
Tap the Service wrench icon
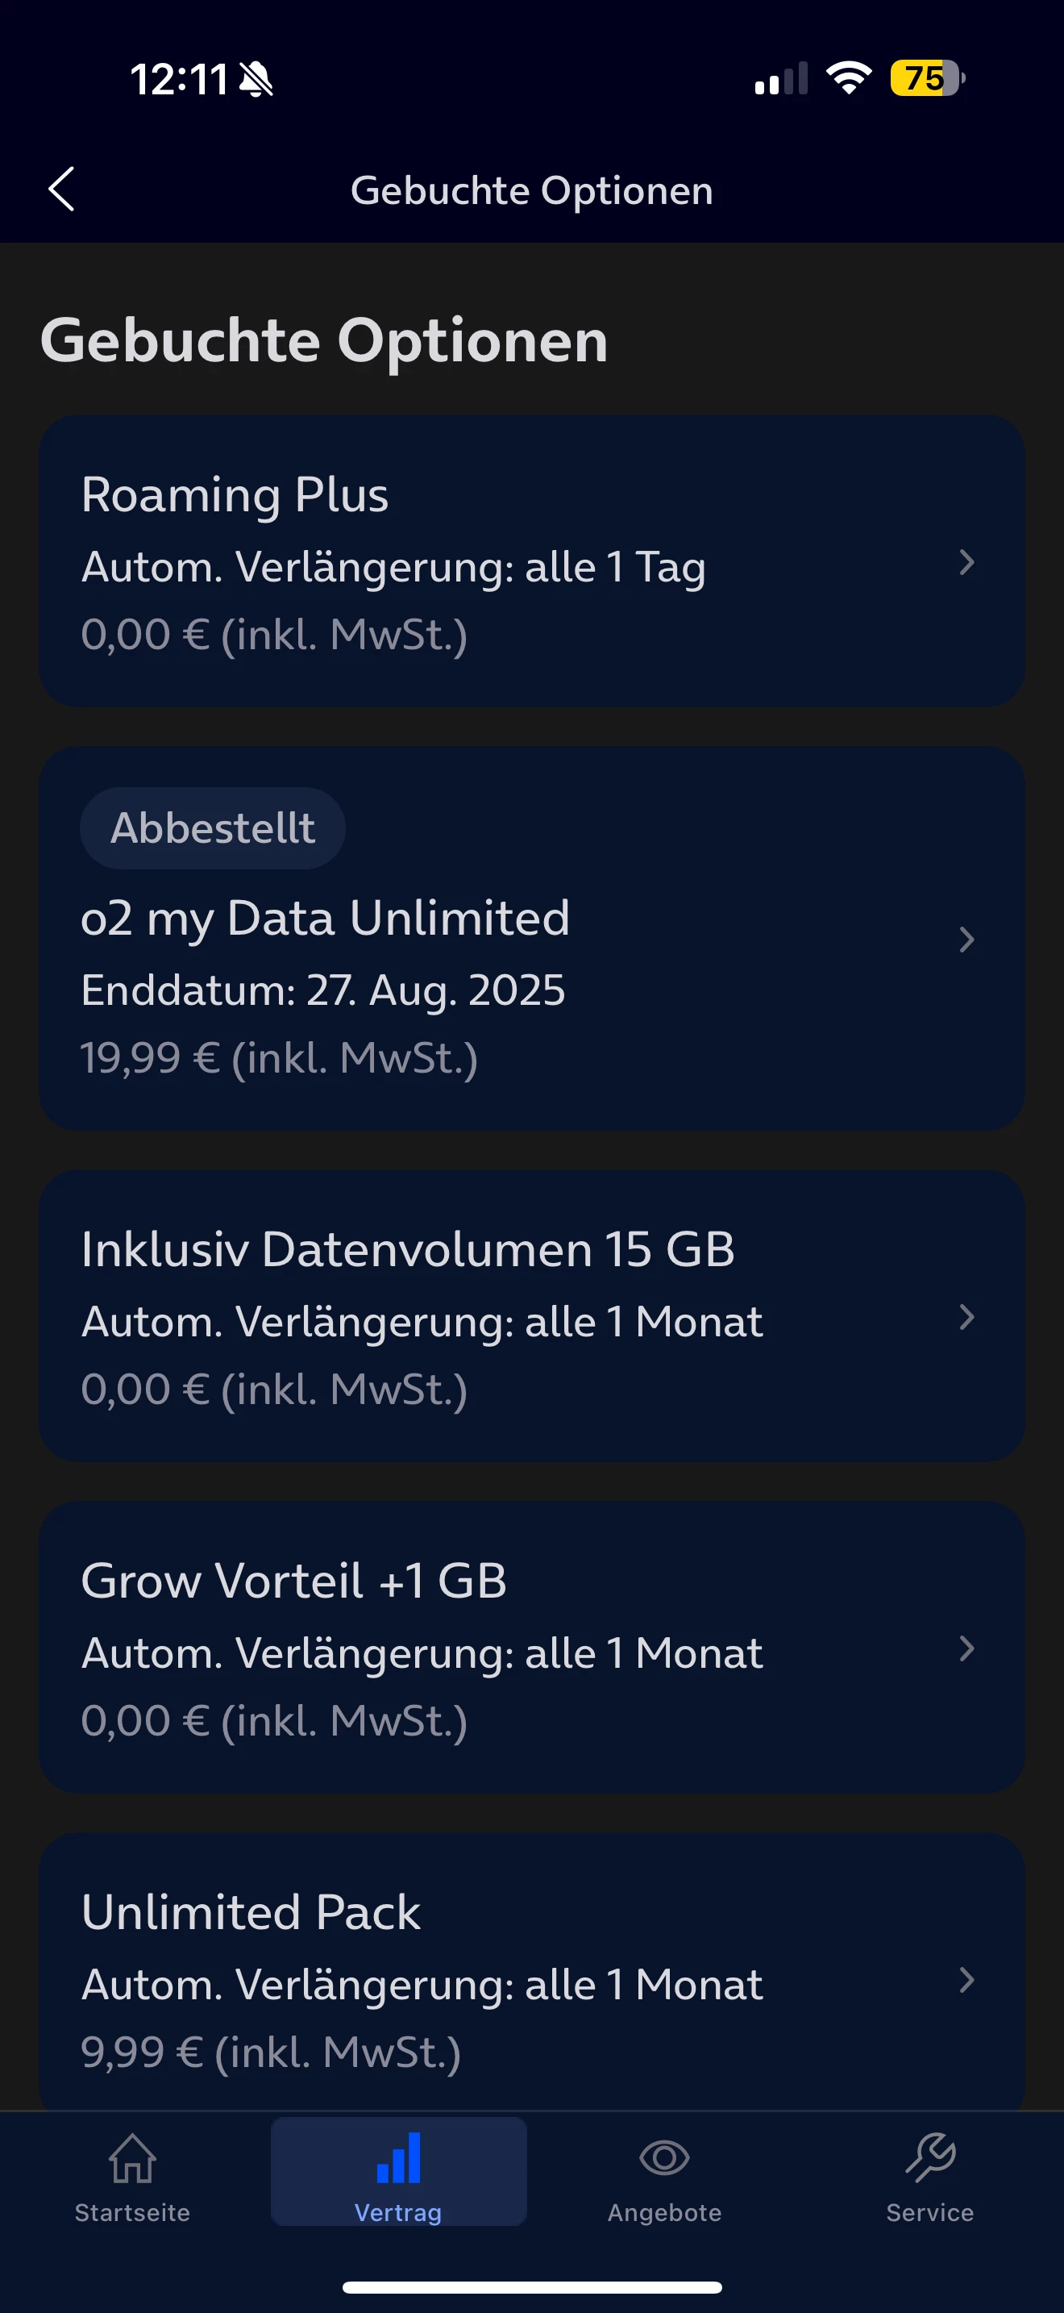click(x=930, y=2157)
